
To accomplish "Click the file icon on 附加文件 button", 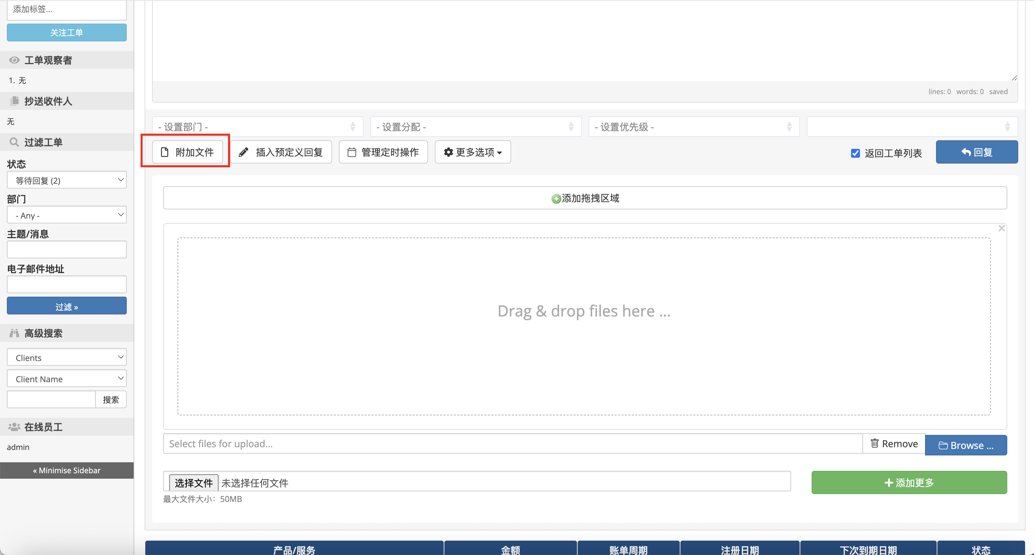I will pyautogui.click(x=164, y=152).
